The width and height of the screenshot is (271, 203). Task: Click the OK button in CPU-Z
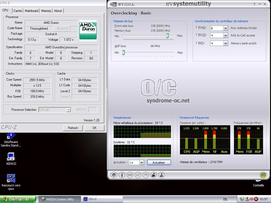tap(94, 128)
